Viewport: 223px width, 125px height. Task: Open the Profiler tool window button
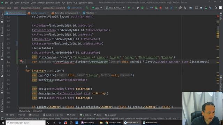[72, 115]
